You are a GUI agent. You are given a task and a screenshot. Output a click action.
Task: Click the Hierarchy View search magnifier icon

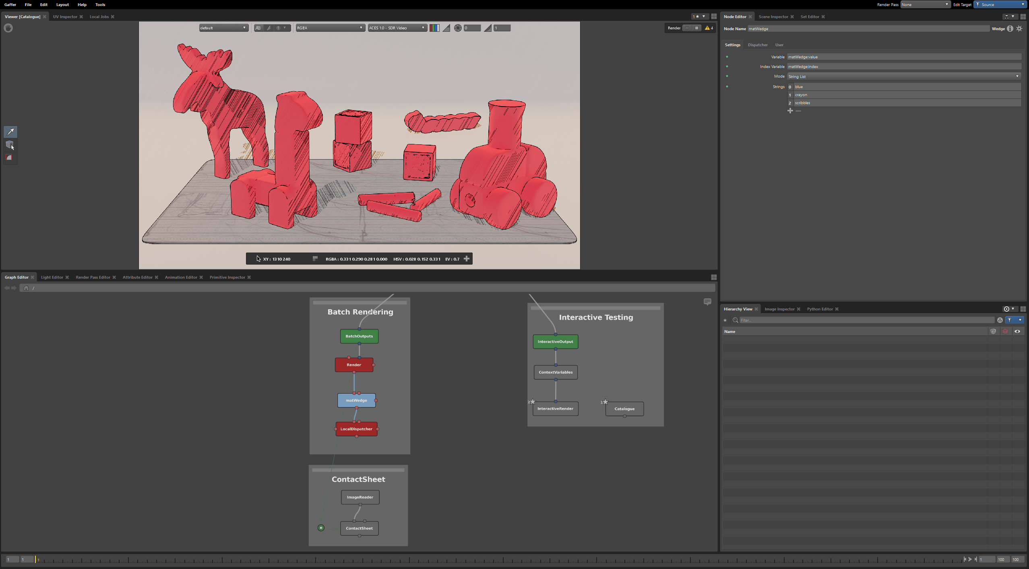coord(736,320)
